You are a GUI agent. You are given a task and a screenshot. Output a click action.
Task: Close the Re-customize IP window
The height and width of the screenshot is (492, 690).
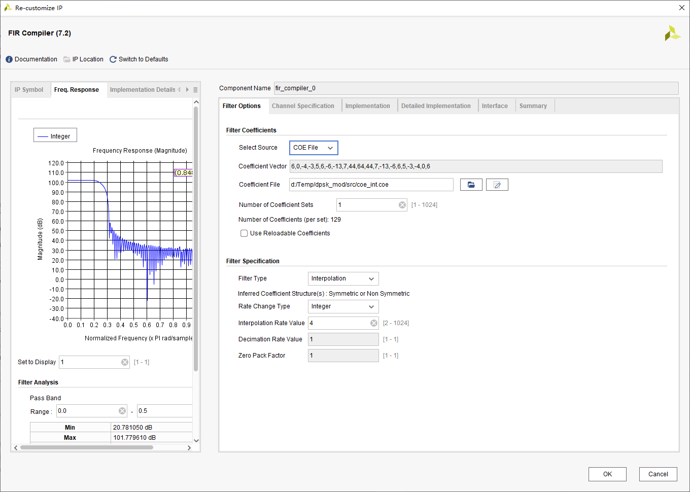682,8
